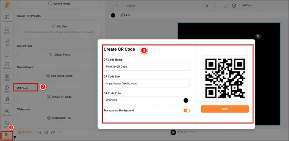Viewport: 289px width, 141px height.
Task: Open the Videos sidebar panel
Action: (7, 77)
